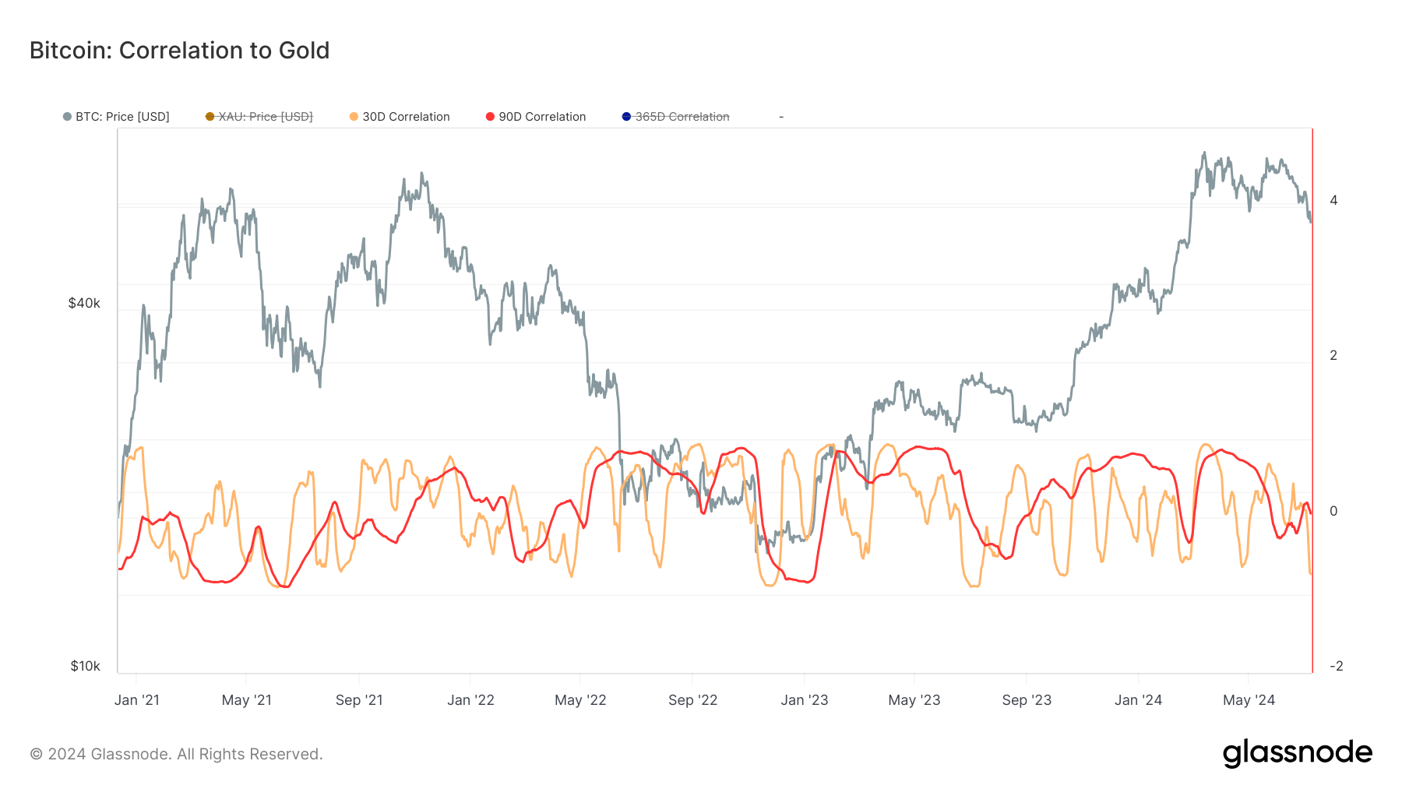
Task: Select the Sep '22 x-axis label
Action: click(x=692, y=700)
